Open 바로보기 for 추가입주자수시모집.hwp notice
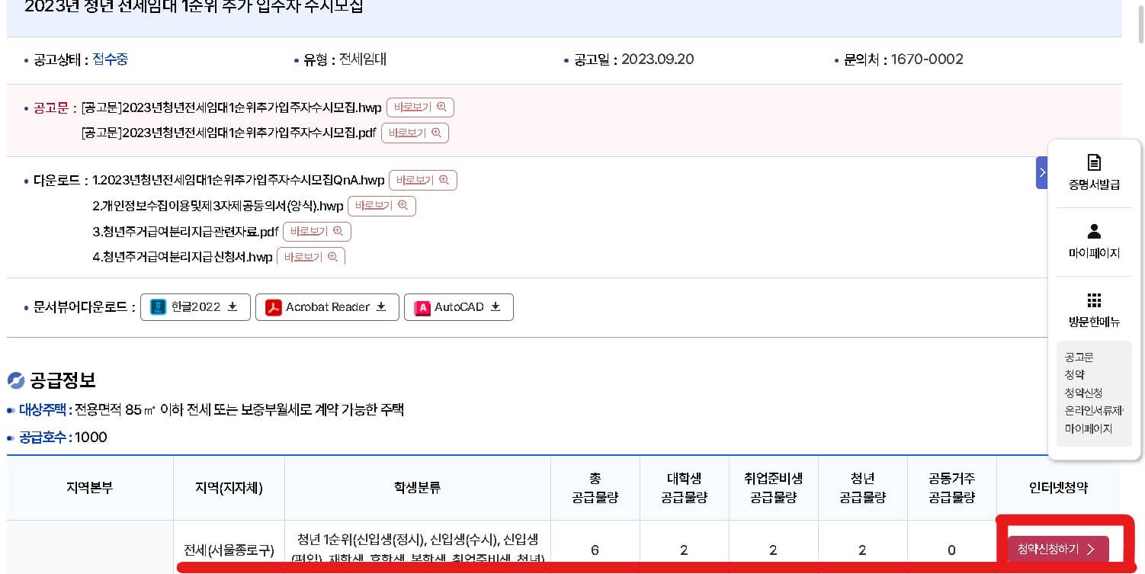The width and height of the screenshot is (1145, 574). point(420,107)
